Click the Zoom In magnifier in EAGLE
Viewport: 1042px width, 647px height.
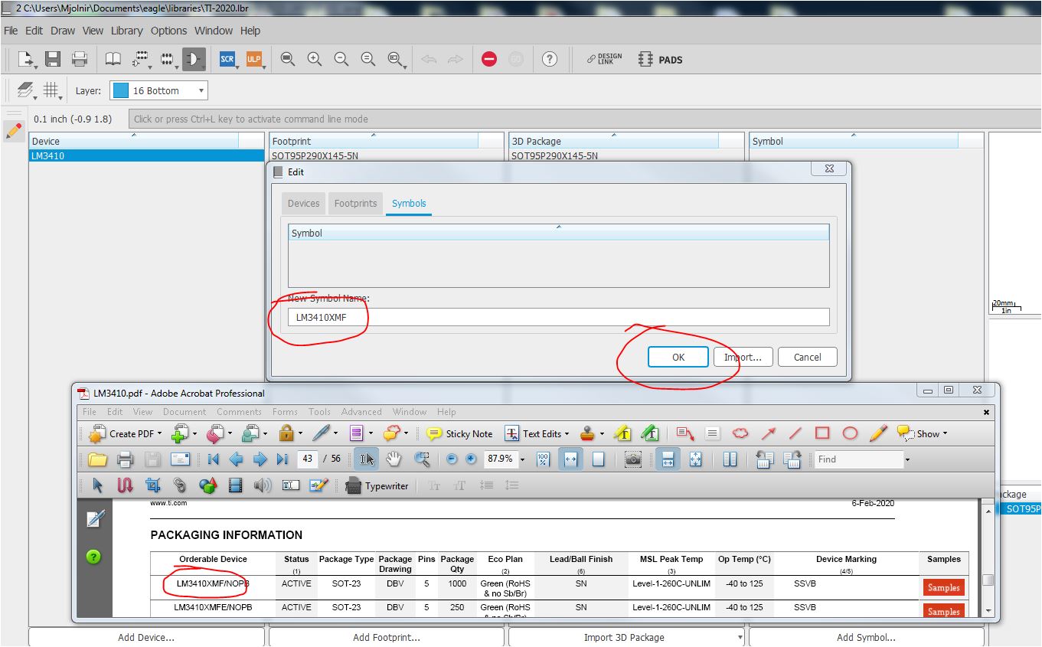(315, 59)
